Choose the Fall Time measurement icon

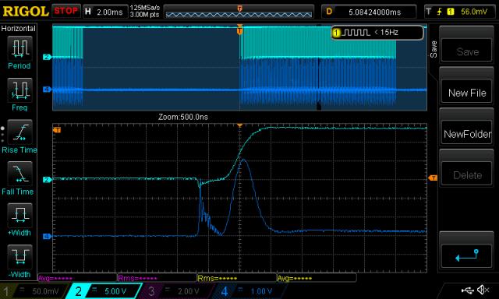19,174
